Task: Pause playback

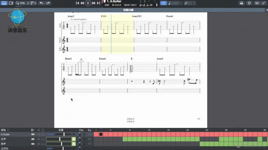Action: point(88,3)
